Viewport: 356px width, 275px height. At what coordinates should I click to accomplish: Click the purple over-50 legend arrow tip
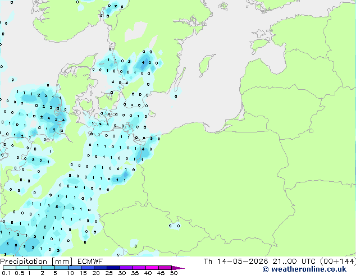click(178, 268)
